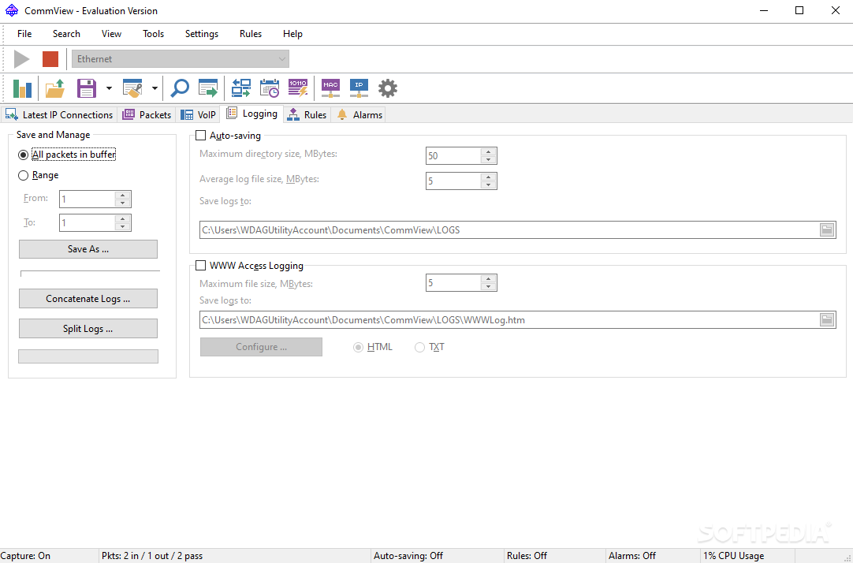
Task: Click the clear buffer brush icon
Action: pyautogui.click(x=132, y=88)
